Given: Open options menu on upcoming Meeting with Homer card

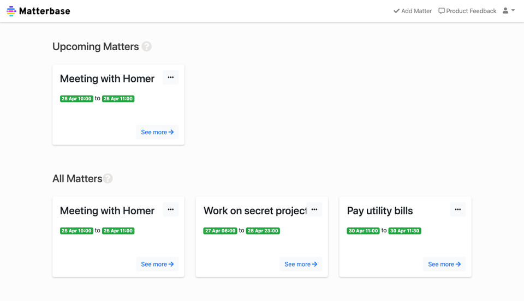Looking at the screenshot, I should click(170, 77).
